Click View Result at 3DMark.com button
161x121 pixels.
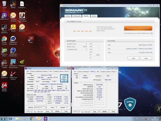pyautogui.click(x=138, y=28)
